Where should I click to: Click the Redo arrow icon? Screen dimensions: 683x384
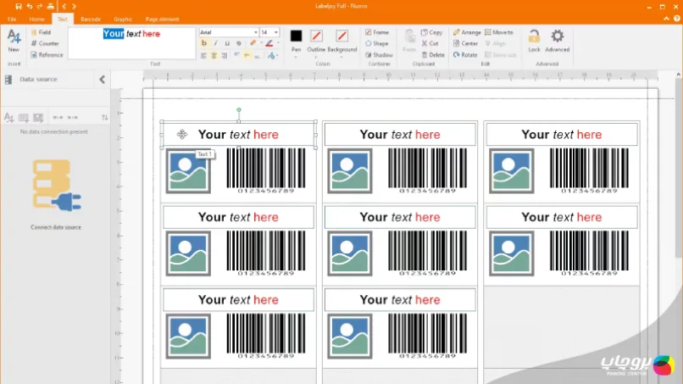tap(40, 7)
